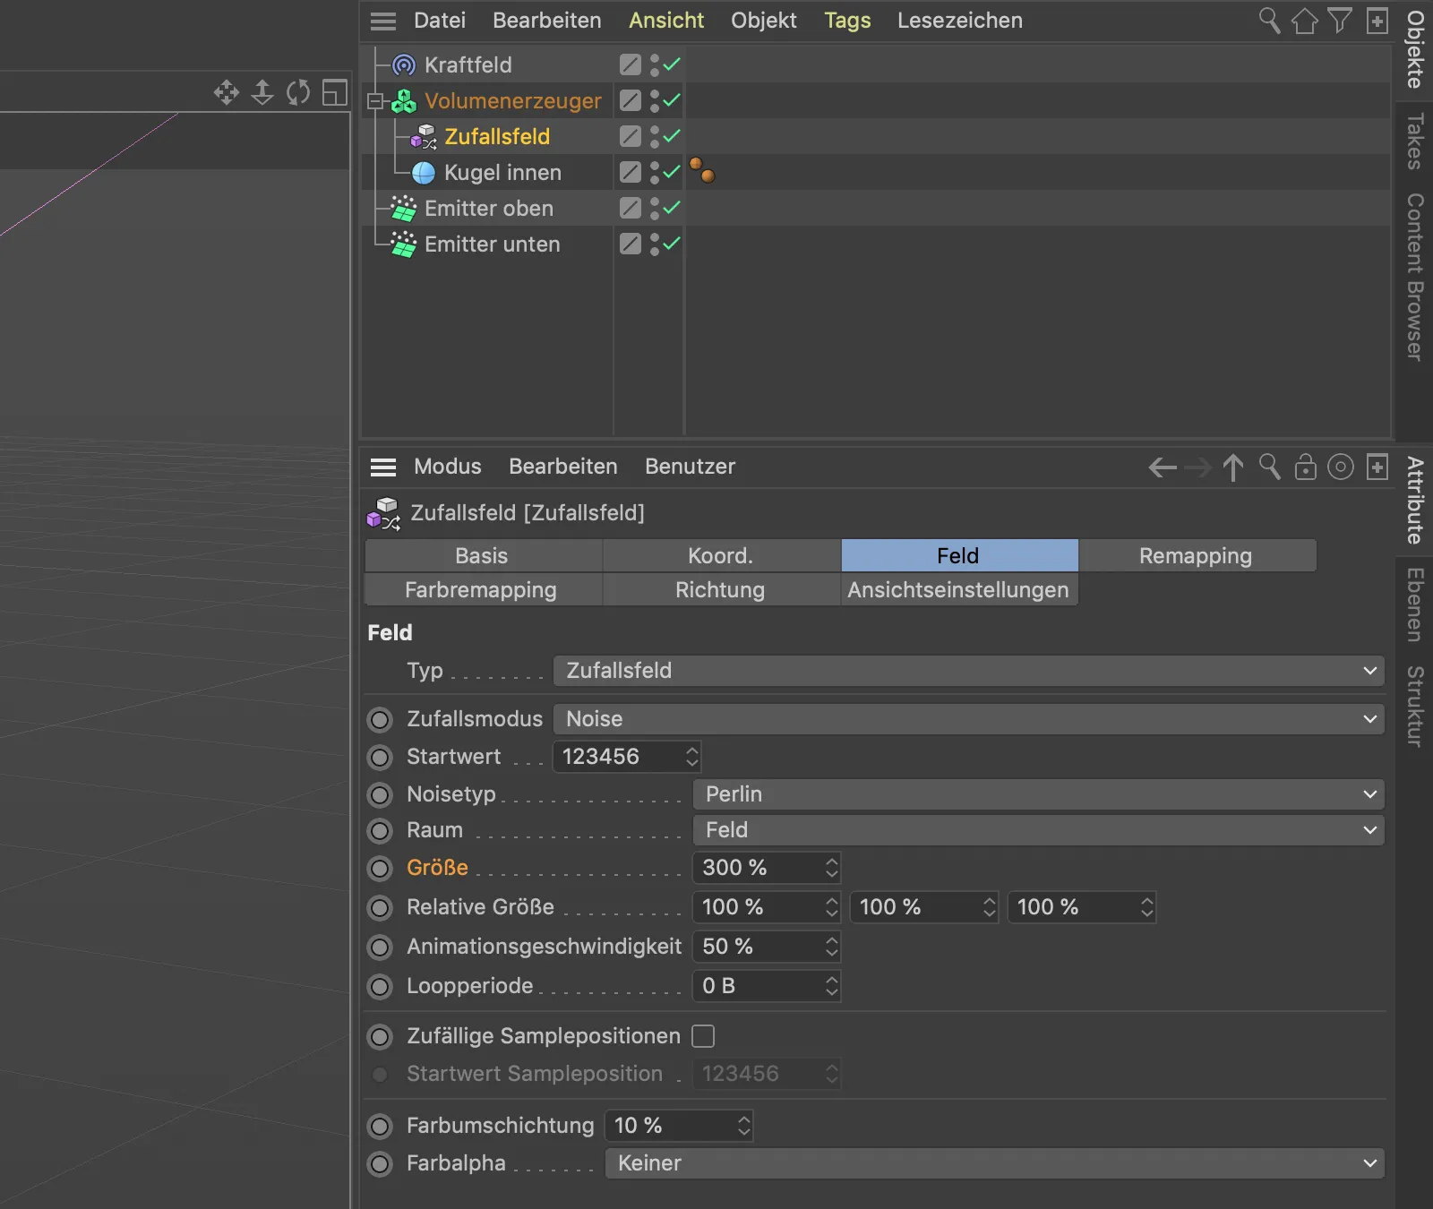Click the viewport zoom camera icon
This screenshot has width=1433, height=1209.
coord(262,92)
